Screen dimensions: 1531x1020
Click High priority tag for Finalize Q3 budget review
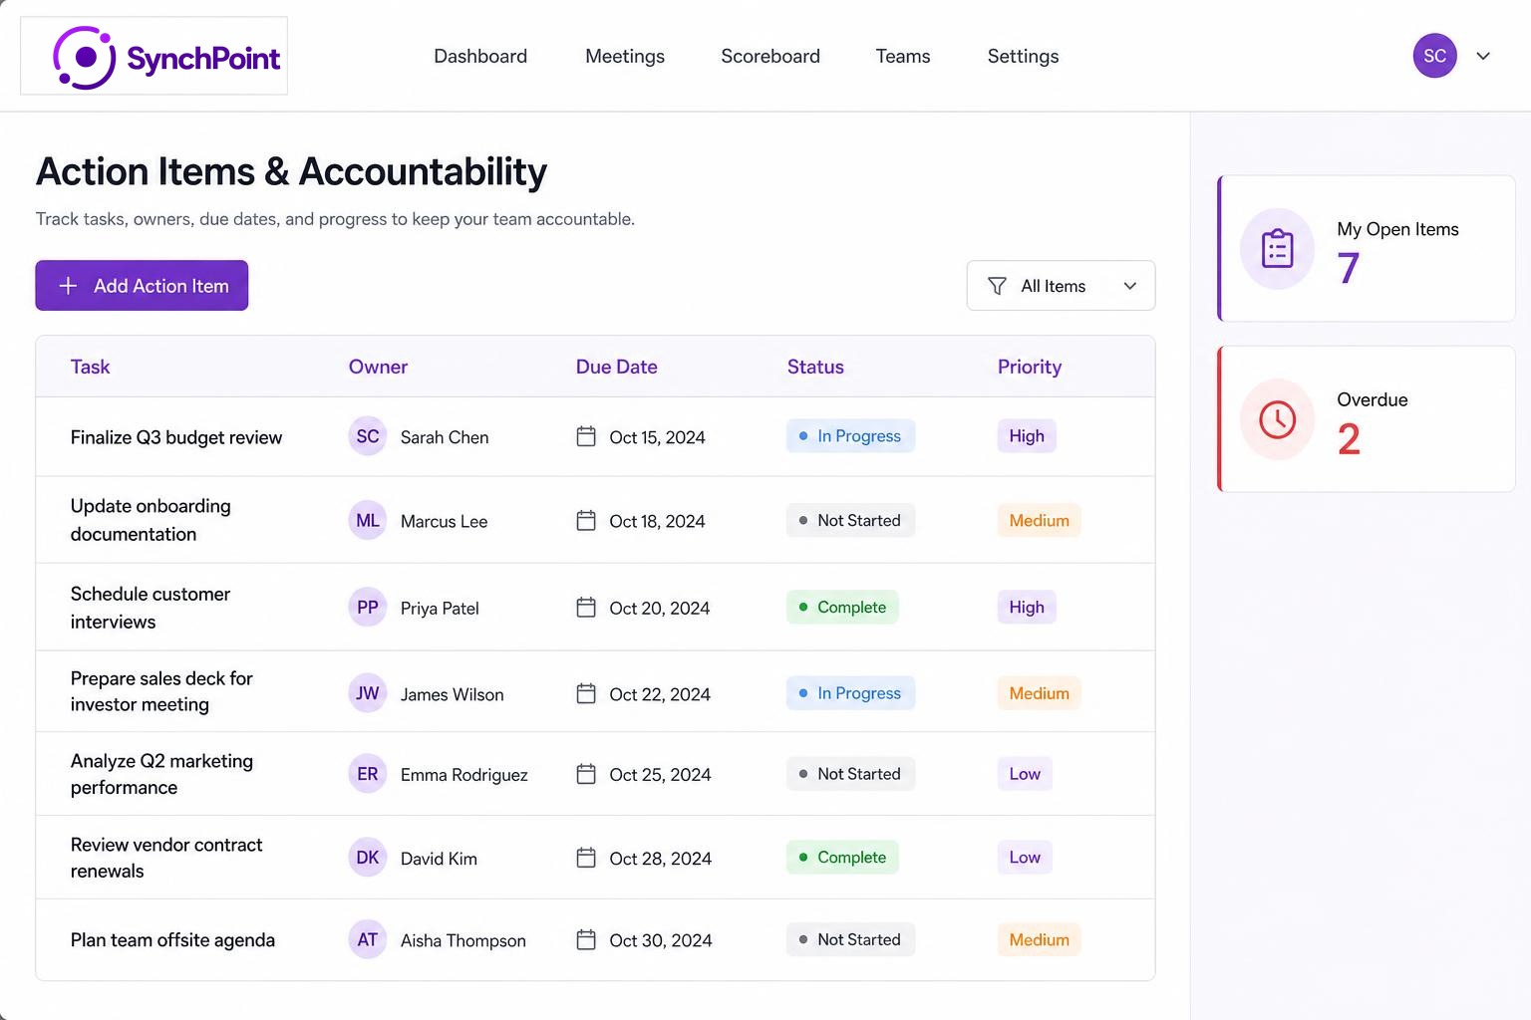coord(1027,436)
